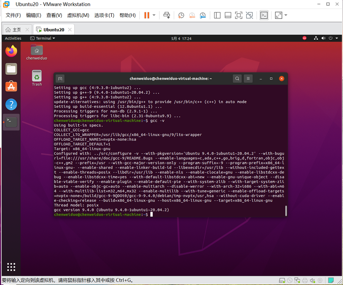
Task: Click the 'gcc version 9.4.0' output line
Action: [111, 210]
